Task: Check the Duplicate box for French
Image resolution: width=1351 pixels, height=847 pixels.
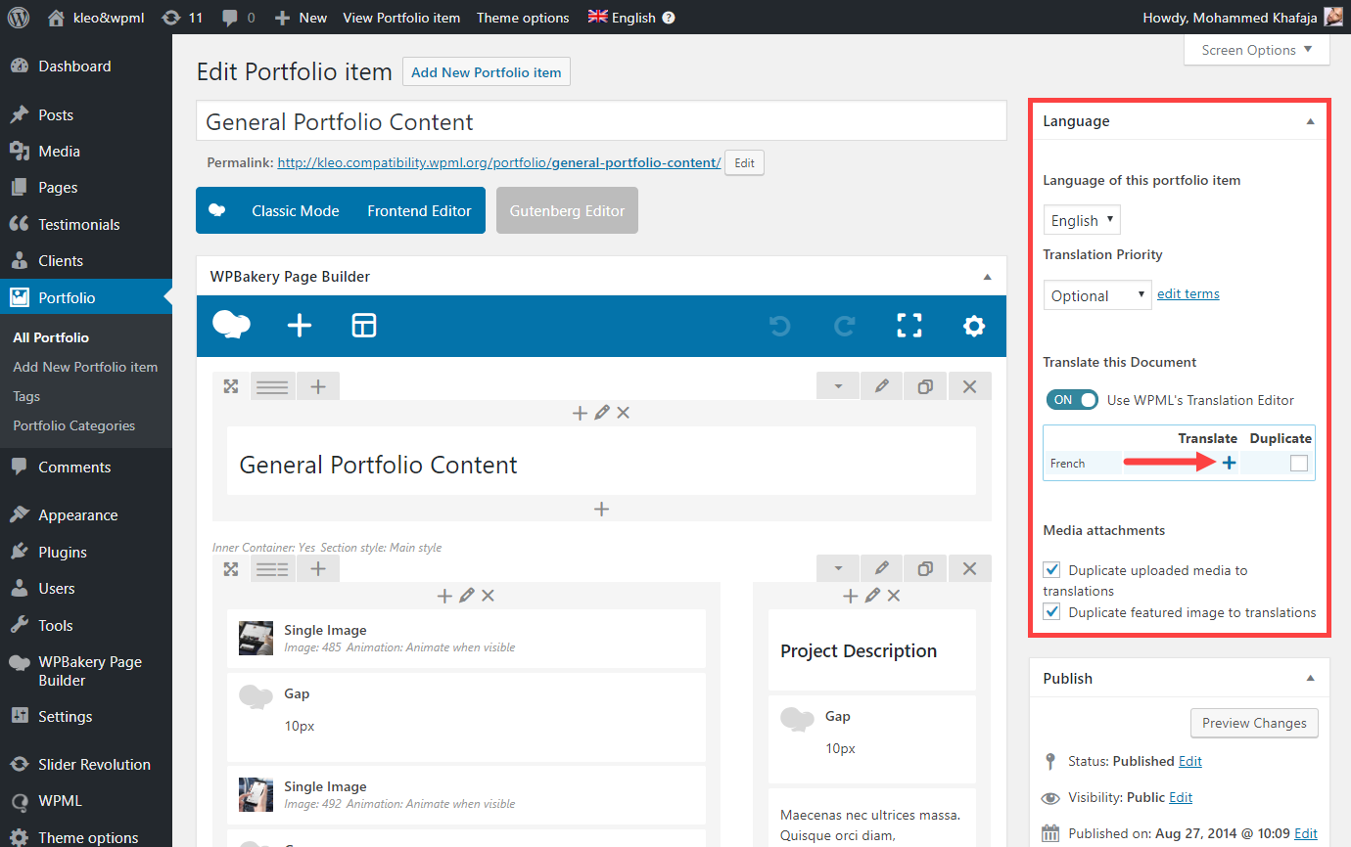Action: point(1299,464)
